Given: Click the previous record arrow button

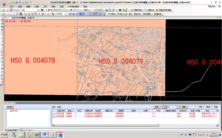Looking at the screenshot, I should [164, 107].
